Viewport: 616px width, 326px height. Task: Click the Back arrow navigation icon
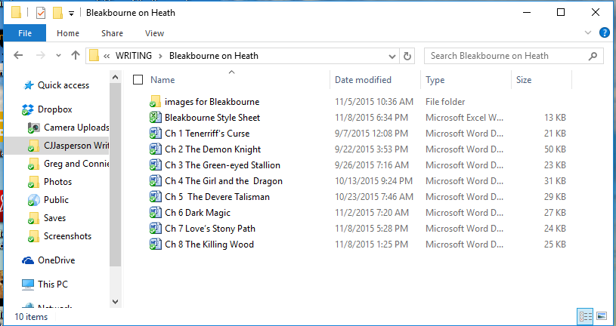pyautogui.click(x=20, y=56)
